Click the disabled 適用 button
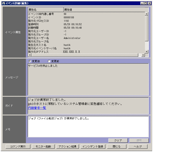The height and width of the screenshot is (152, 190). 139,140
